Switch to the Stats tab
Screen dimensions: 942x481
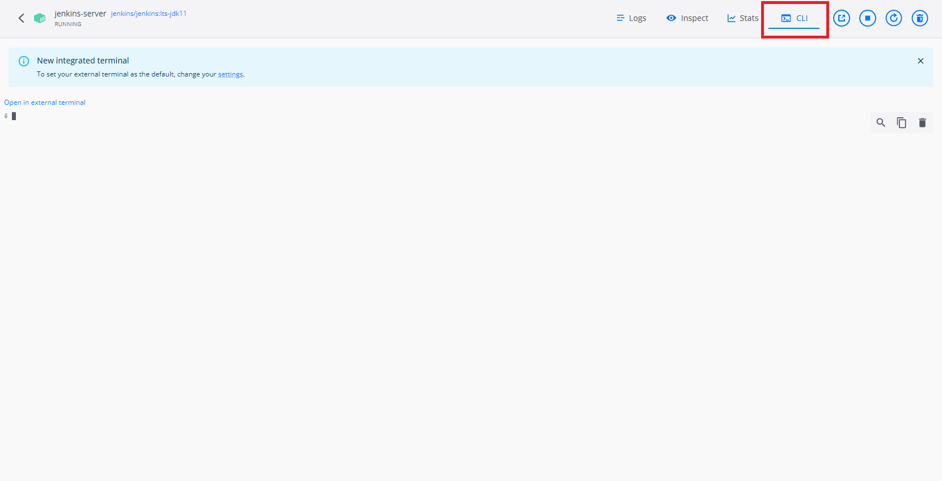click(x=742, y=18)
